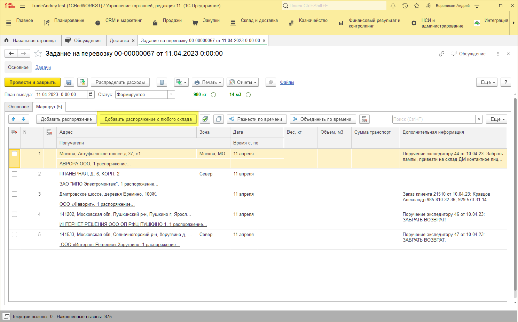Click the post document icon next to save
This screenshot has height=322, width=518.
click(x=83, y=82)
